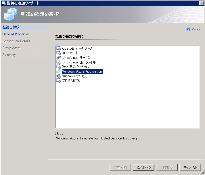Image resolution: width=205 pixels, height=175 pixels.
Task: Click the Web アプリケーション item icon
Action: pyautogui.click(x=59, y=67)
